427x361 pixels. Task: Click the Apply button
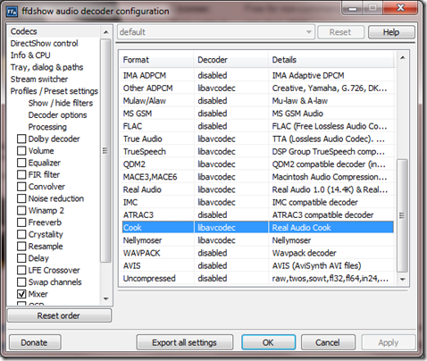pyautogui.click(x=389, y=342)
